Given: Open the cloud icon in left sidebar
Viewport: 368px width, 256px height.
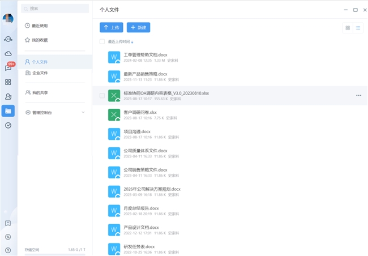Looking at the screenshot, I should (8, 53).
